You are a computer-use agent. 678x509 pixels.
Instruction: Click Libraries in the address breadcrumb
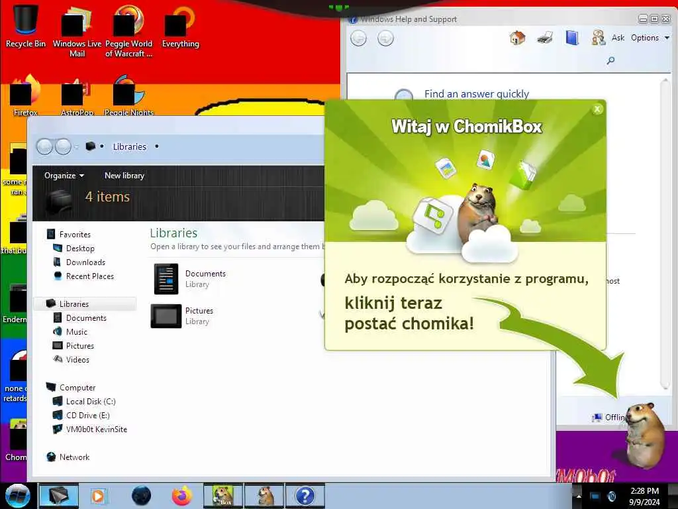pos(129,146)
